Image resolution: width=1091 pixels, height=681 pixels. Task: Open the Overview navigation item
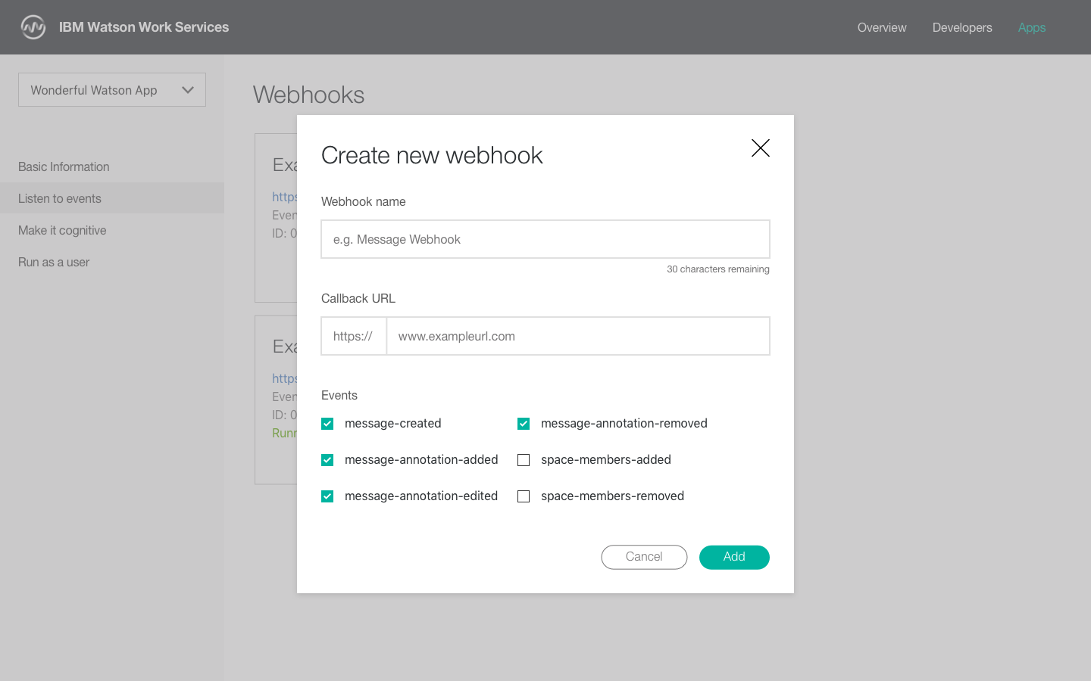click(x=882, y=27)
